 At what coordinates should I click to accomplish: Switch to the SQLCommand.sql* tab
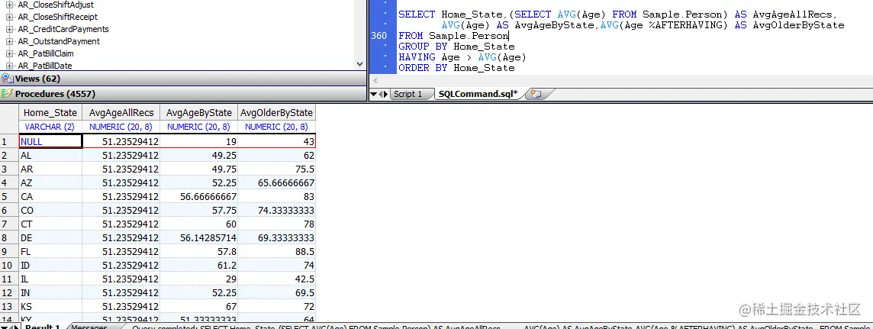[478, 94]
